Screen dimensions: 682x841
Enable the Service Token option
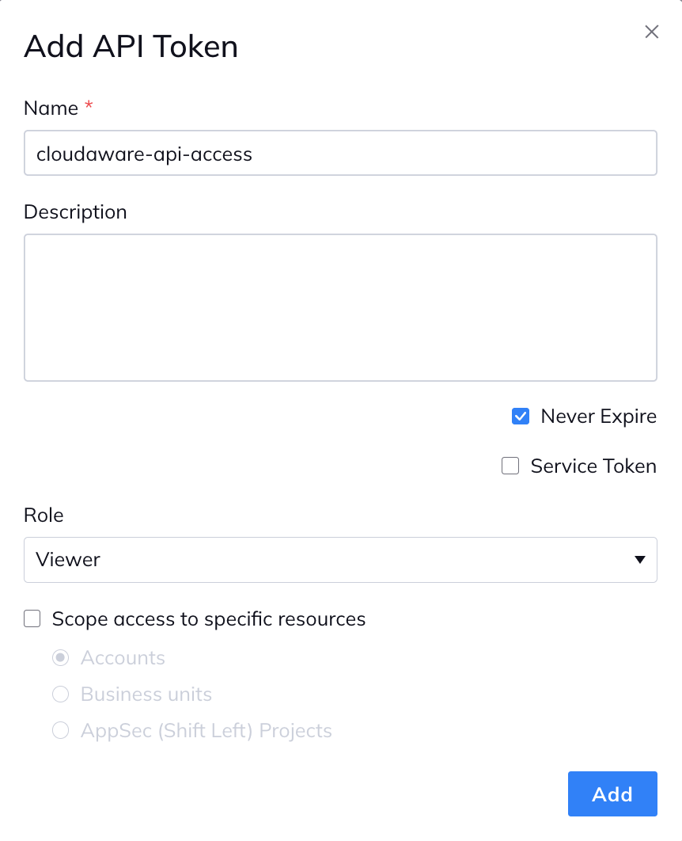click(x=510, y=466)
